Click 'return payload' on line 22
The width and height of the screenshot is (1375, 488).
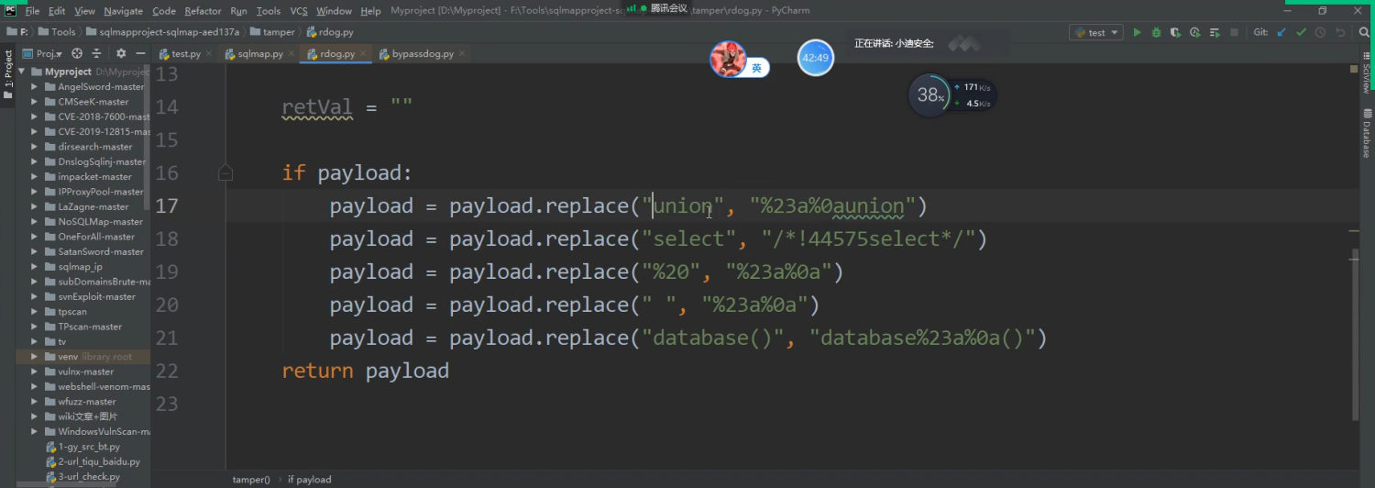[365, 371]
